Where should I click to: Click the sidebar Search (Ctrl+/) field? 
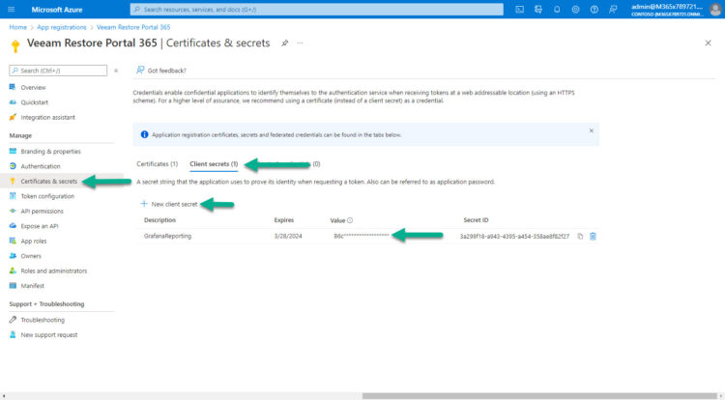pos(58,71)
